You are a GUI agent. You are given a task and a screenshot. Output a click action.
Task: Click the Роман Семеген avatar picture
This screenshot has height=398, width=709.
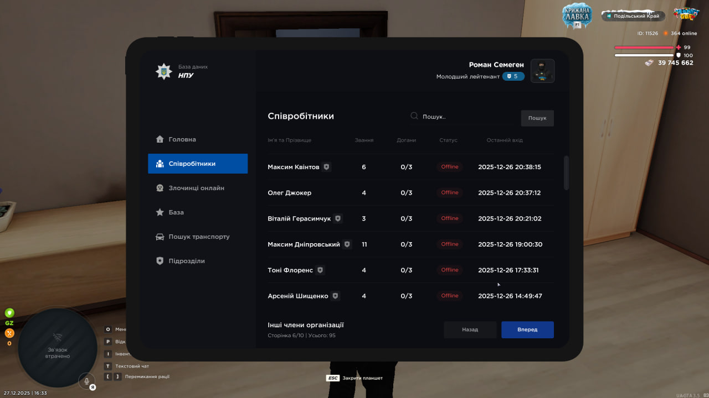pos(543,71)
